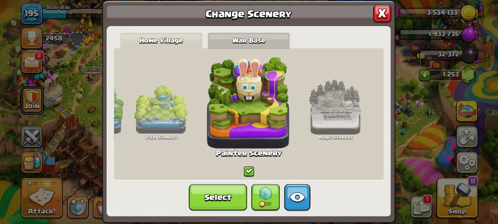Image resolution: width=498 pixels, height=224 pixels.
Task: Tap the green plus to add gems
Action: point(424,75)
